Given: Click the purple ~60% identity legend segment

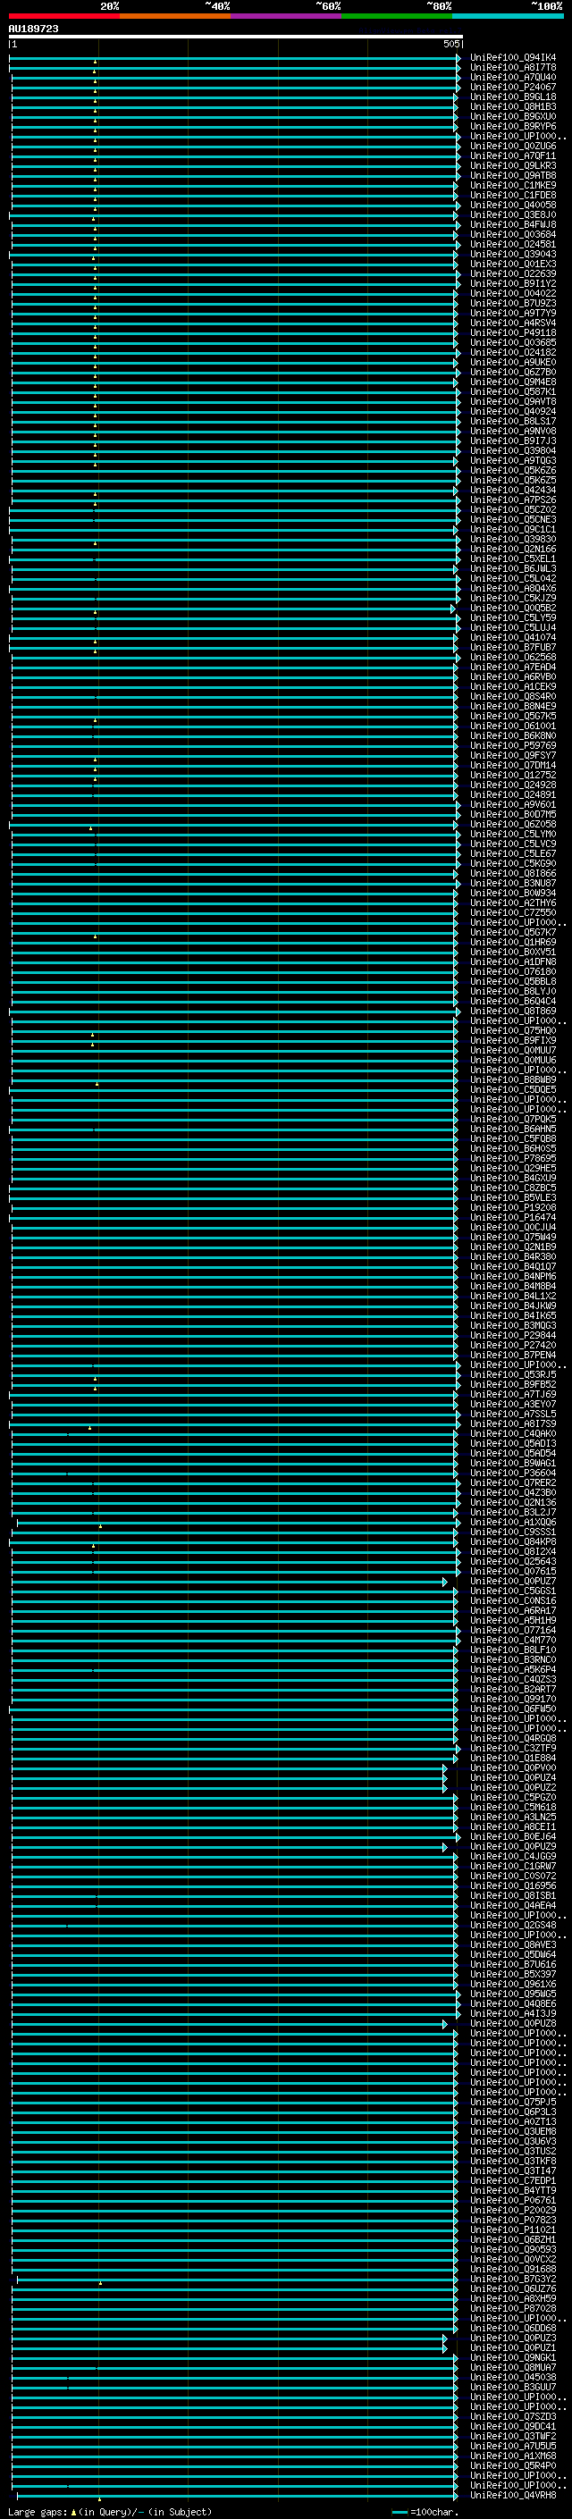Looking at the screenshot, I should point(285,16).
